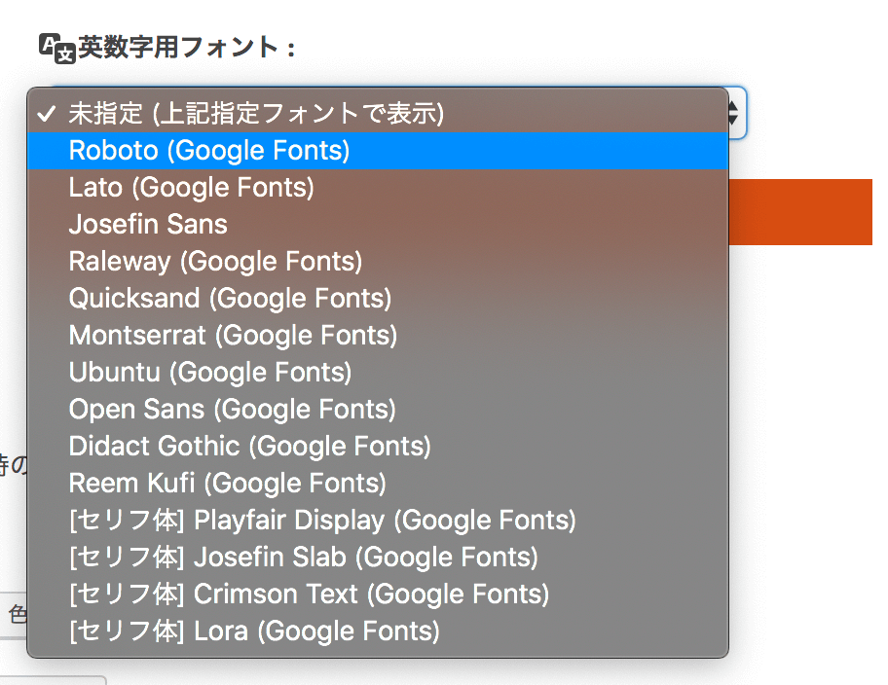
Task: Select serif Lora font option
Action: tap(378, 631)
